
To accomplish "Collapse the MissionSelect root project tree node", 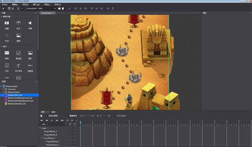I will 1,86.
